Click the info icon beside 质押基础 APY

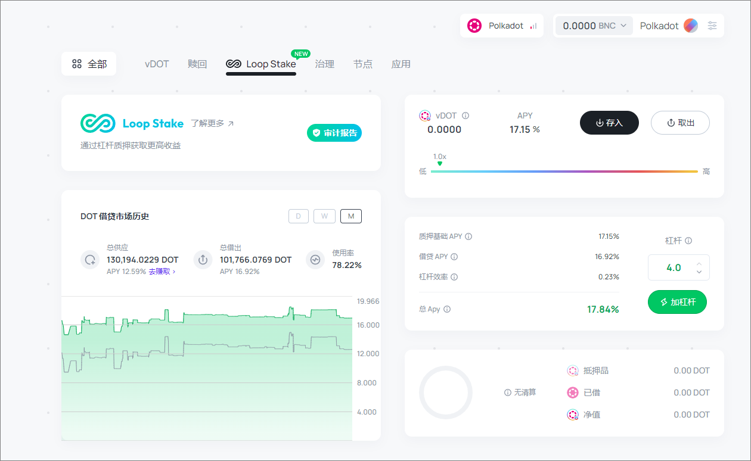(x=468, y=236)
